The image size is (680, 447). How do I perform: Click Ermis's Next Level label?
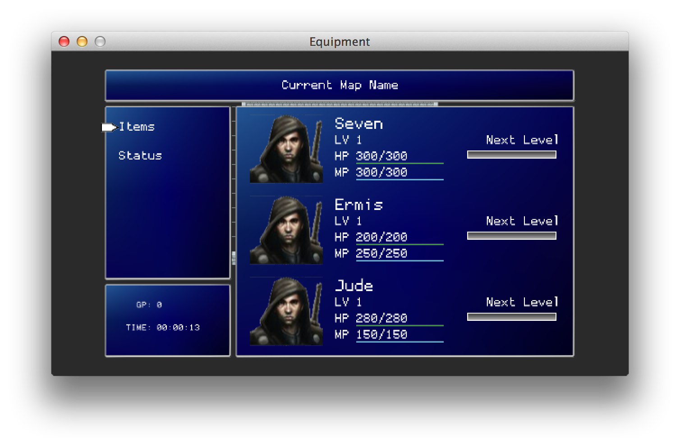523,221
